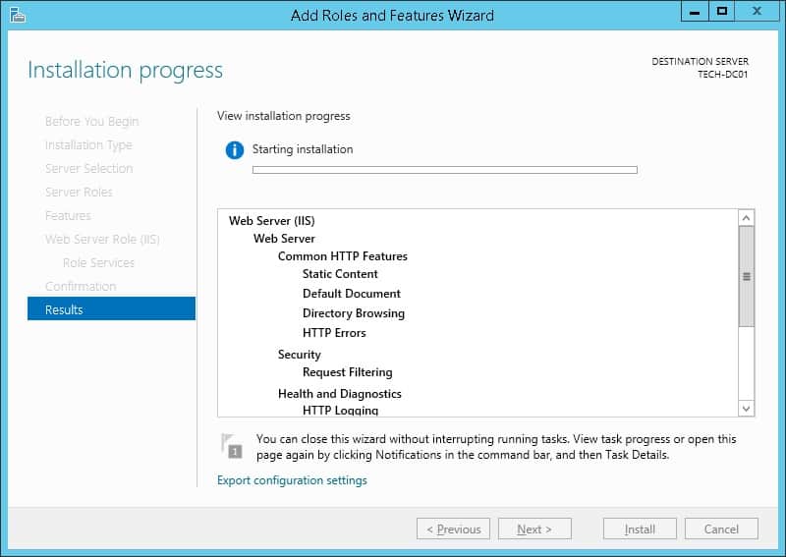The height and width of the screenshot is (557, 786).
Task: Click the Default Document entry
Action: [x=352, y=294]
